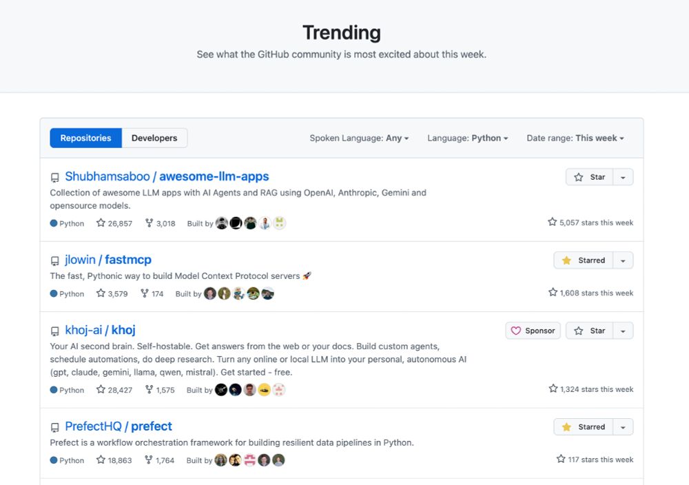Star the khoj-ai khoj repository
This screenshot has width=689, height=485.
click(589, 331)
